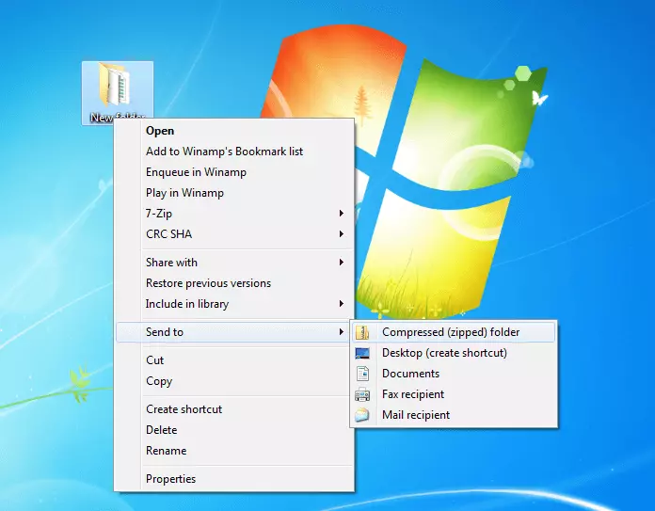The image size is (655, 511).
Task: Open Properties of the folder
Action: click(234, 479)
